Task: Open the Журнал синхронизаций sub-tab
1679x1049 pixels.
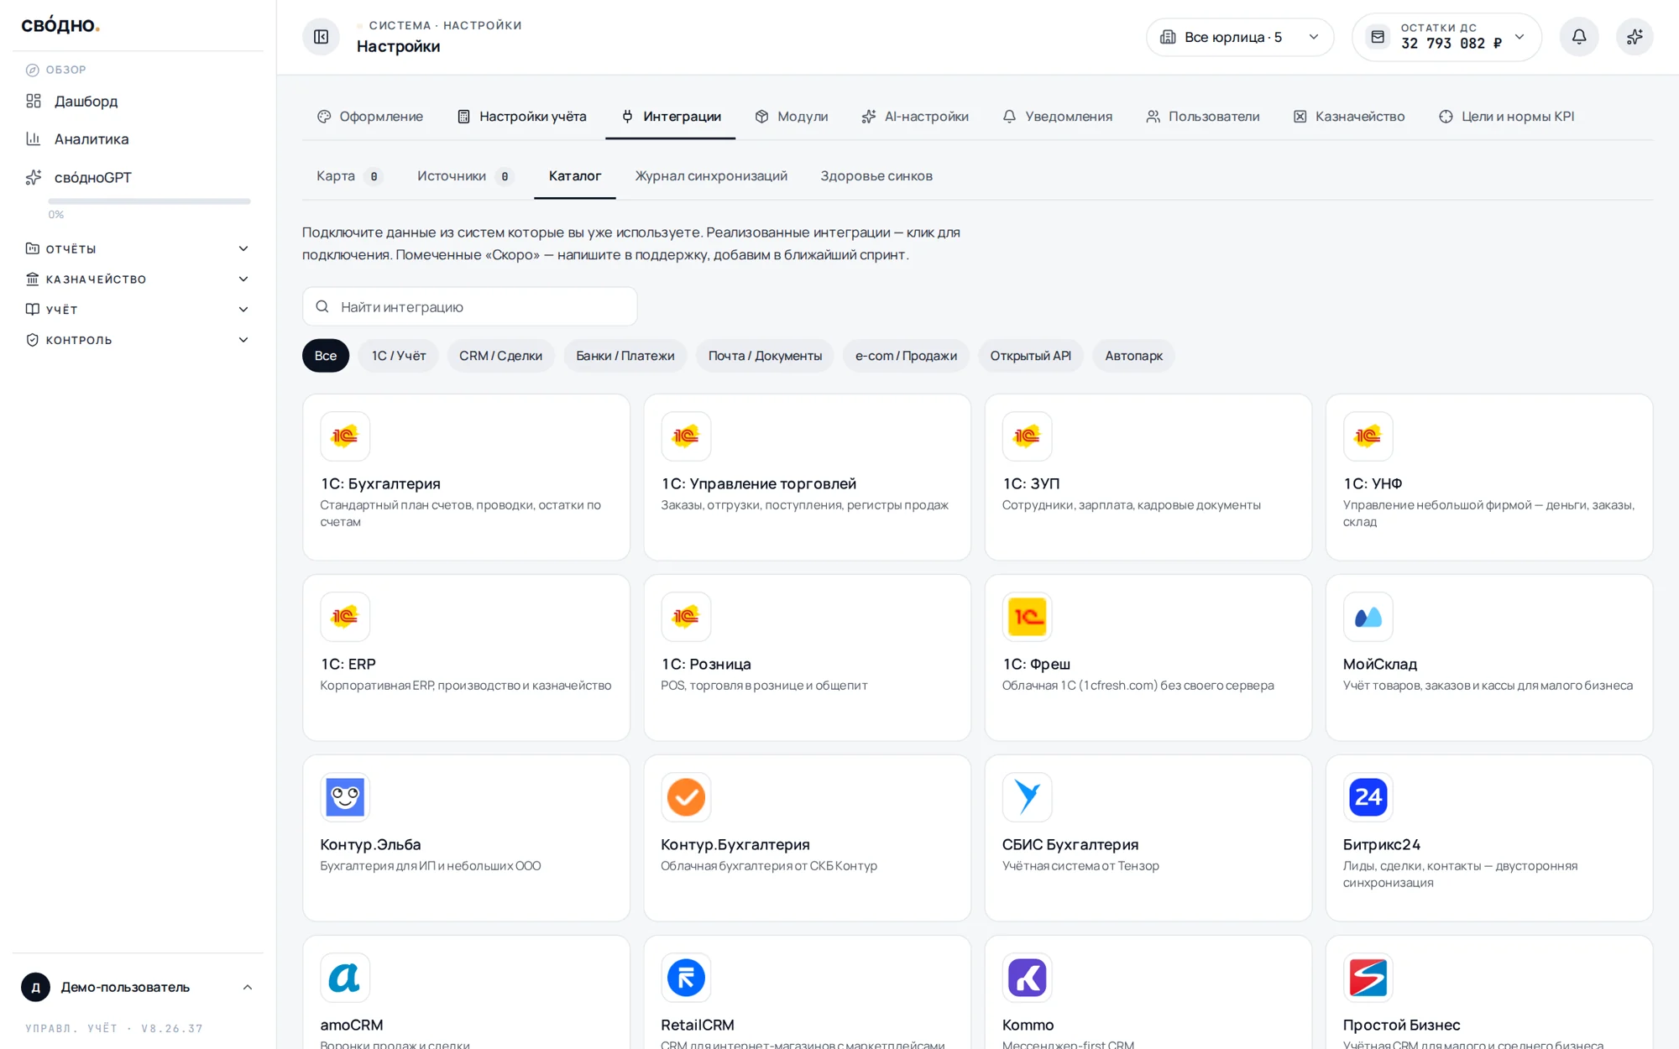Action: [x=711, y=176]
